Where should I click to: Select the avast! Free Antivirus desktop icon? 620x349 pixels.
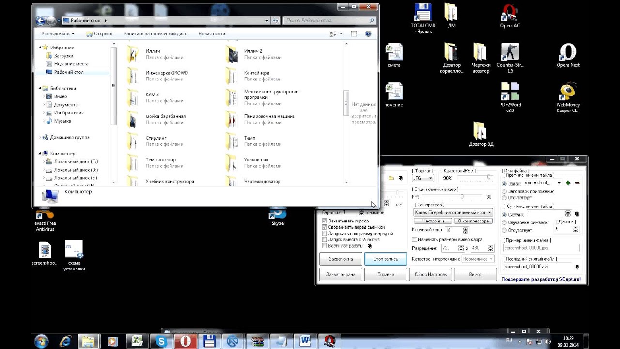coord(45,220)
